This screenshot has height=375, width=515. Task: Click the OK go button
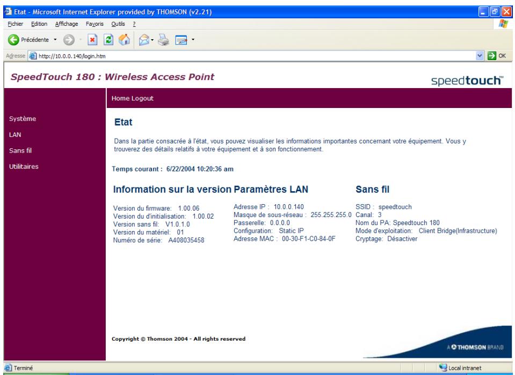[x=497, y=56]
